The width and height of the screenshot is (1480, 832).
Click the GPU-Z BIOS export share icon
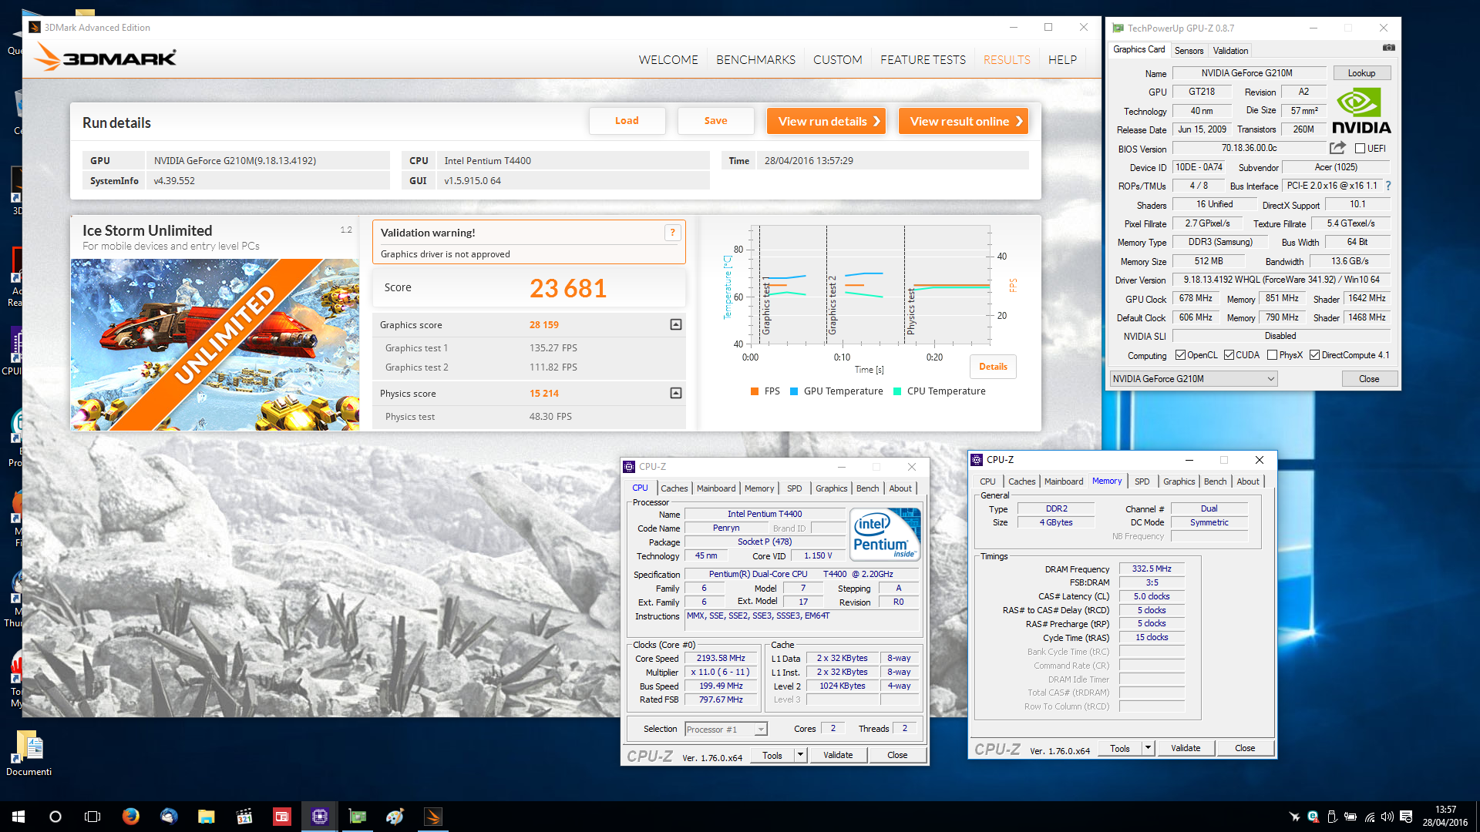(x=1337, y=148)
